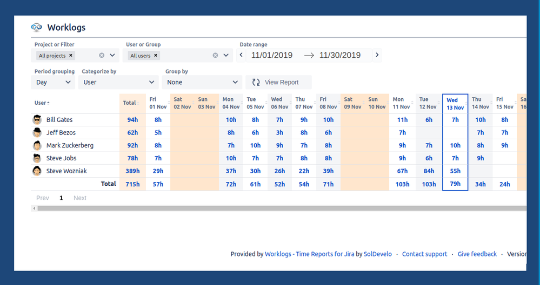Click the Worklogs app logo icon
This screenshot has height=285, width=540.
point(37,27)
